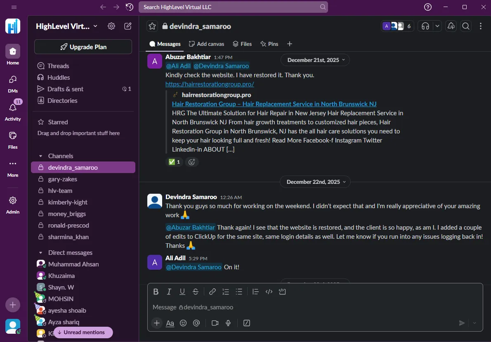Toggle bold formatting in composer

click(x=156, y=292)
